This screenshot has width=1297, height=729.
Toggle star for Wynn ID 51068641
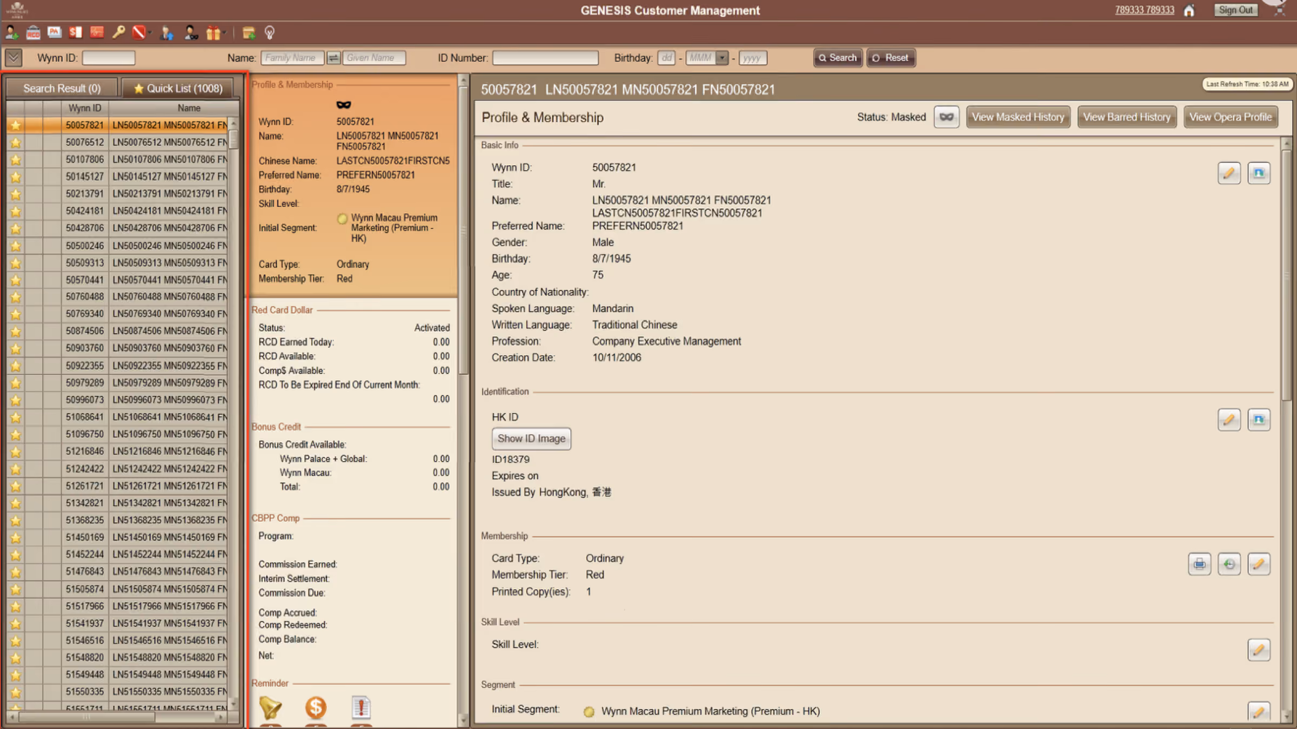[16, 417]
